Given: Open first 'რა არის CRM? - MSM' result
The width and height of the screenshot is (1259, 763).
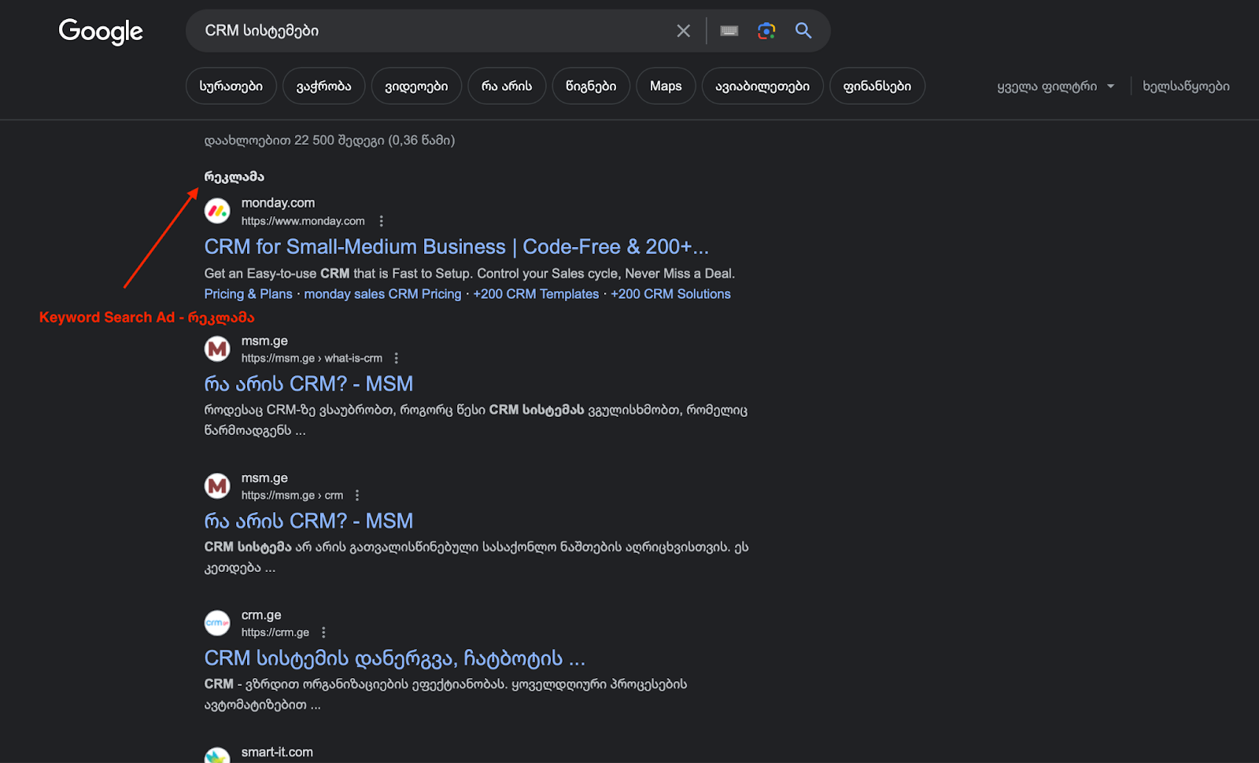Looking at the screenshot, I should [x=308, y=384].
